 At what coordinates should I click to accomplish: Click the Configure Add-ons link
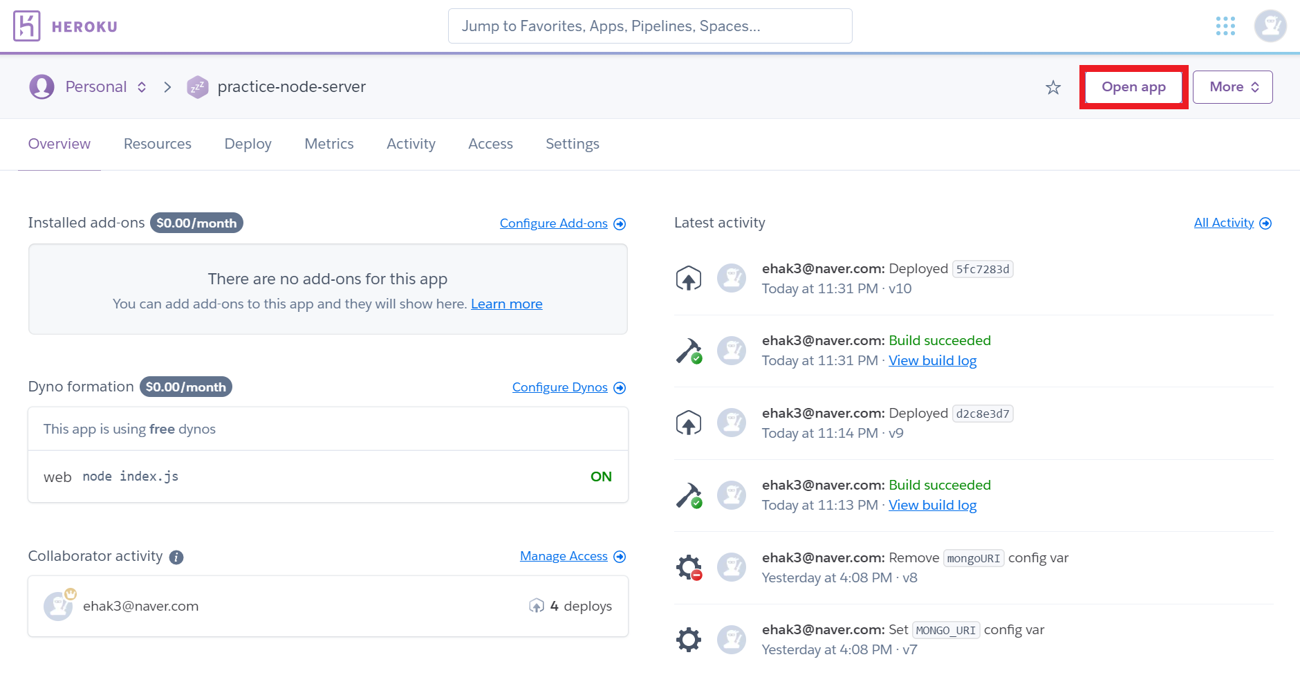coord(554,223)
